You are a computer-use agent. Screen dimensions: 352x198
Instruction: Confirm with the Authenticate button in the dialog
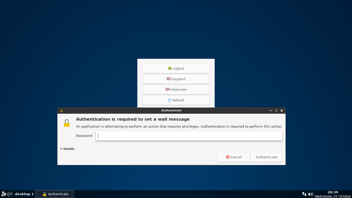click(x=266, y=157)
